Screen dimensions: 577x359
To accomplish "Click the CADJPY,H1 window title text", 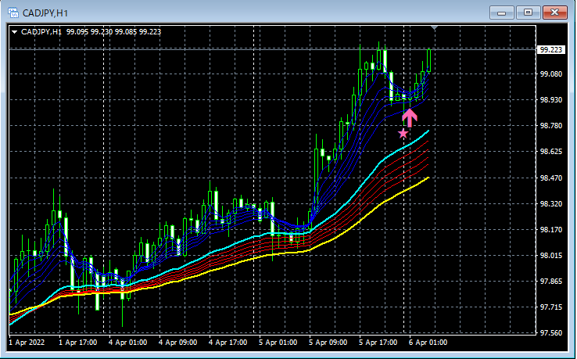I will (x=45, y=13).
